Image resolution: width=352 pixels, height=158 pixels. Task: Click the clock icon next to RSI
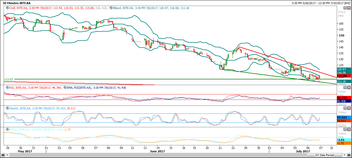pyautogui.click(x=7, y=88)
